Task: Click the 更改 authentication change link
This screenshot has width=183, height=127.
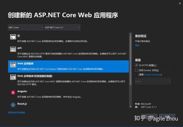Action: 137,45
